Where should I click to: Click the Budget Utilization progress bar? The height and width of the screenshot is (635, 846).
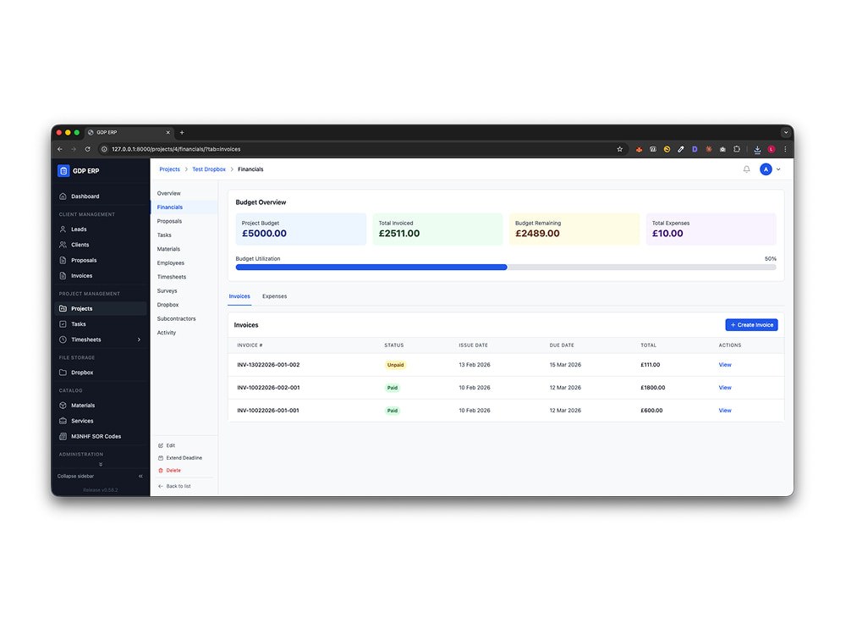[506, 268]
